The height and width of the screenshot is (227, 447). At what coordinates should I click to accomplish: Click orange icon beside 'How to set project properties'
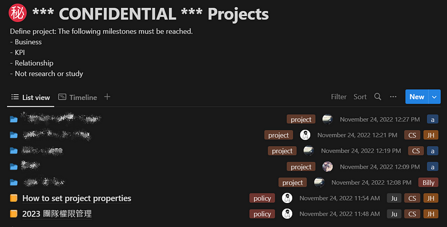pyautogui.click(x=13, y=198)
